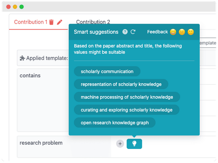Image resolution: width=218 pixels, height=163 pixels.
Task: Open Smart suggestions help question mark
Action: point(125,32)
